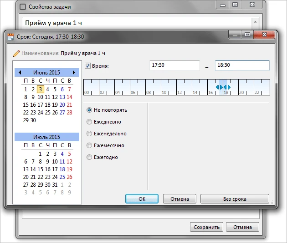This screenshot has height=243, width=287.
Task: Uncheck the Время checkbox
Action: (88, 66)
